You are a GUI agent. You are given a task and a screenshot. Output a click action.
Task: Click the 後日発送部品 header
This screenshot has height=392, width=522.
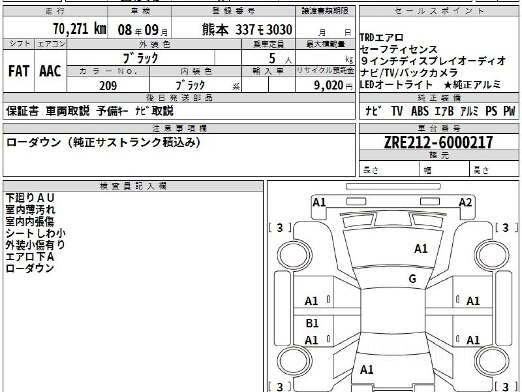coord(179,98)
